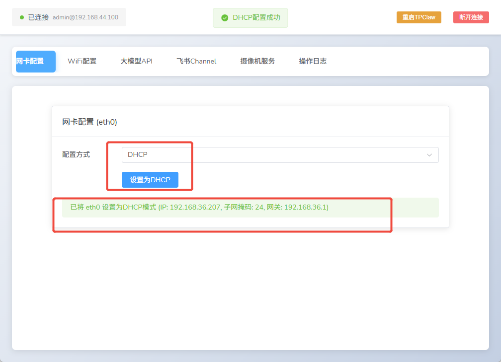The height and width of the screenshot is (362, 501).
Task: Click the gateway 192.168.36.1 in the result message
Action: [306, 207]
